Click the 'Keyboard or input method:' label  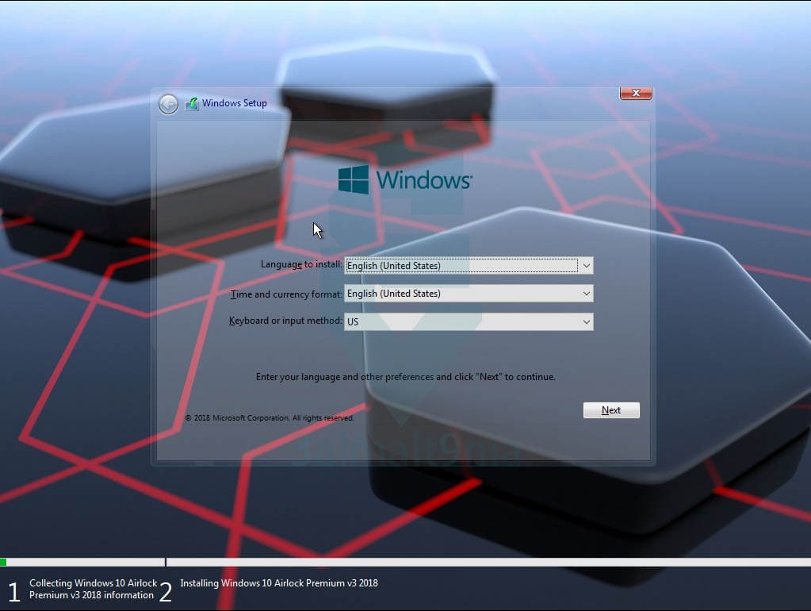coord(285,321)
